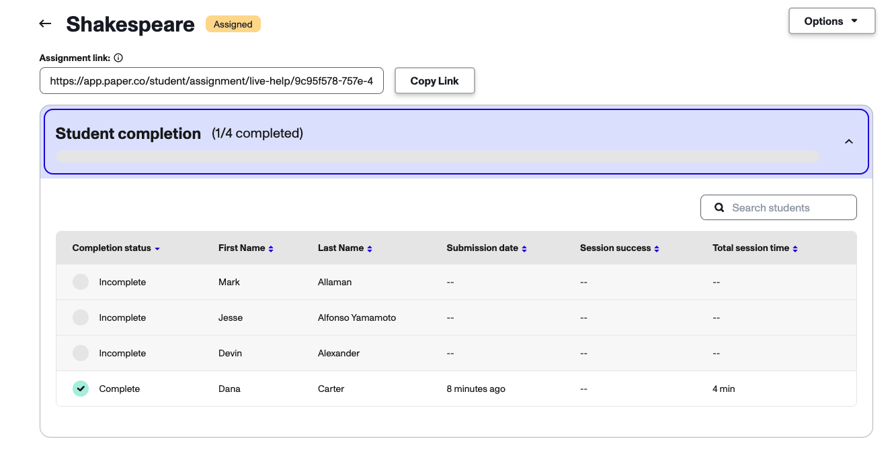The image size is (894, 449).
Task: Select first name Devin
Action: point(230,353)
